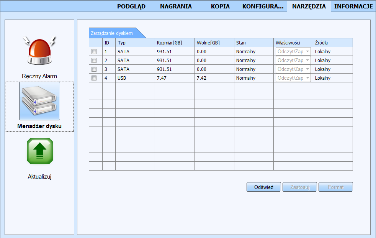Open Właściwości dropdown for disk 3
This screenshot has height=238, width=376.
(293, 69)
